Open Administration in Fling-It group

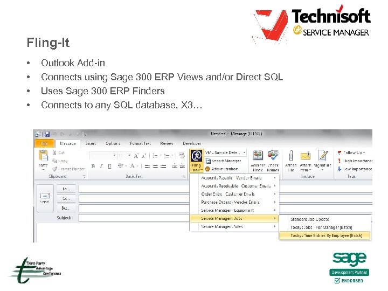221,169
